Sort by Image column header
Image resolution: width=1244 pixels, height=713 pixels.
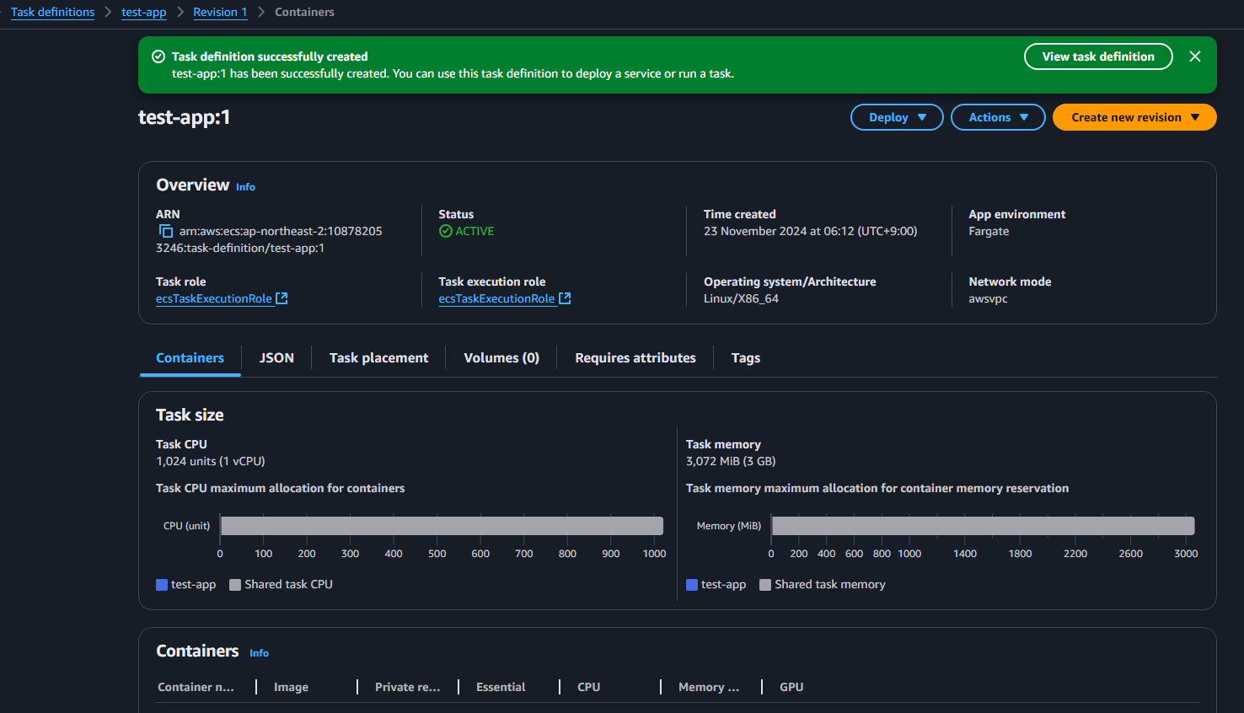(291, 687)
